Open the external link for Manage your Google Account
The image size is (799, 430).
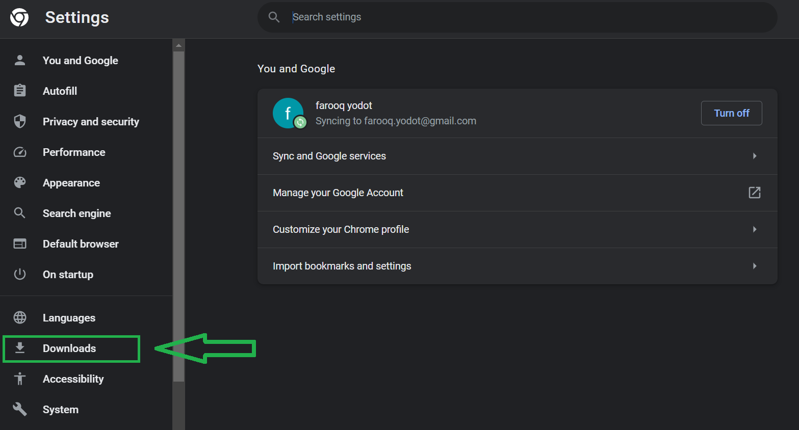pyautogui.click(x=754, y=193)
